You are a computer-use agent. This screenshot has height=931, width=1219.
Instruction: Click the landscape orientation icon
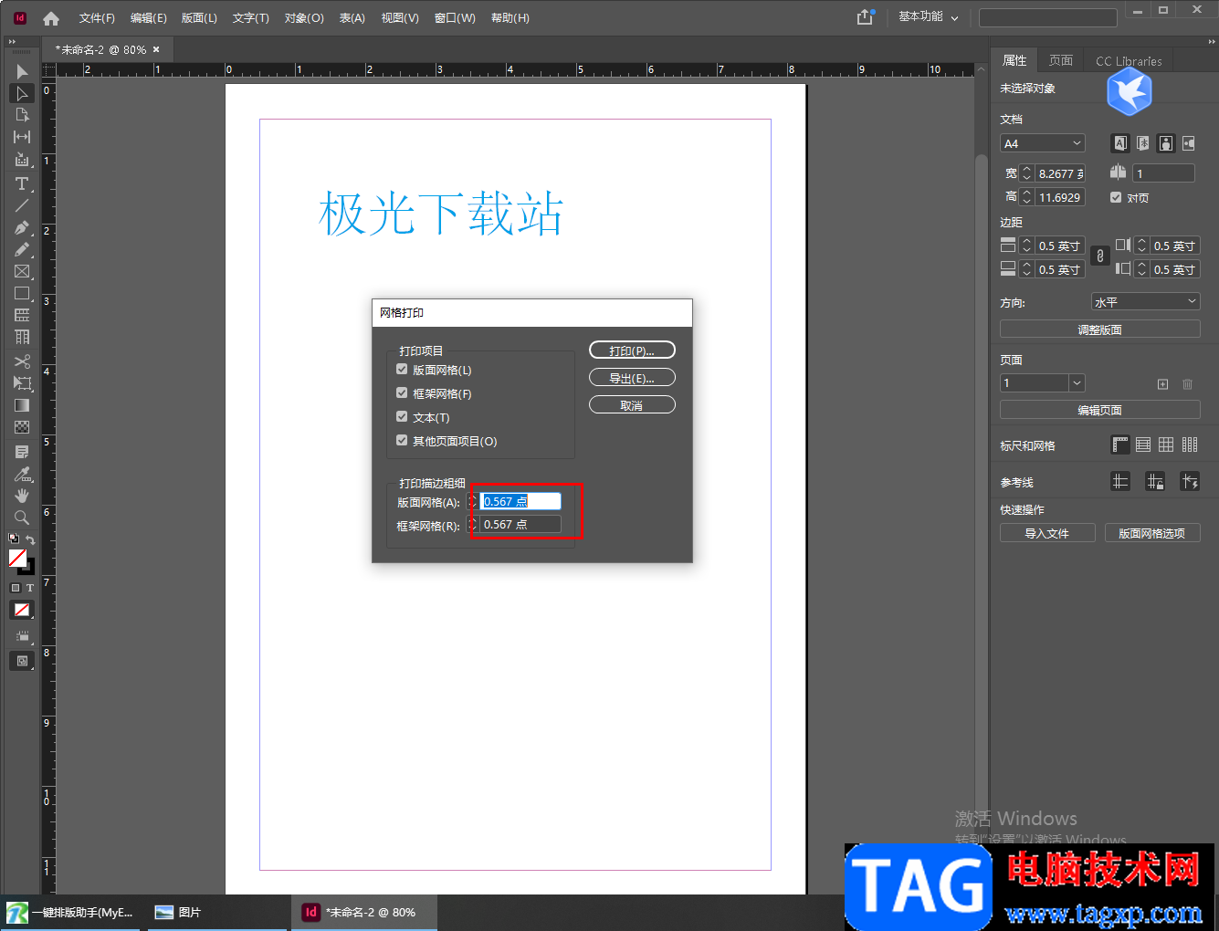[1188, 143]
